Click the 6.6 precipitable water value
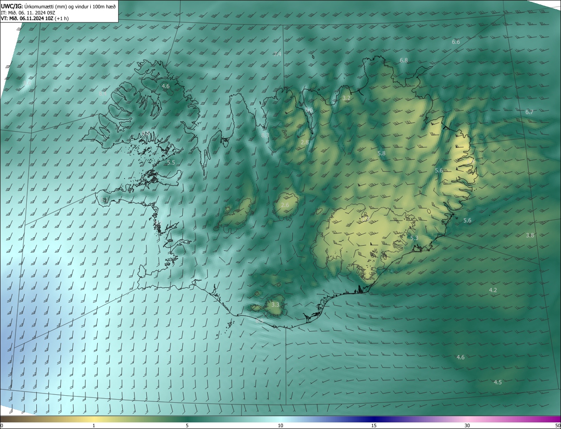This screenshot has width=561, height=429. tap(456, 42)
